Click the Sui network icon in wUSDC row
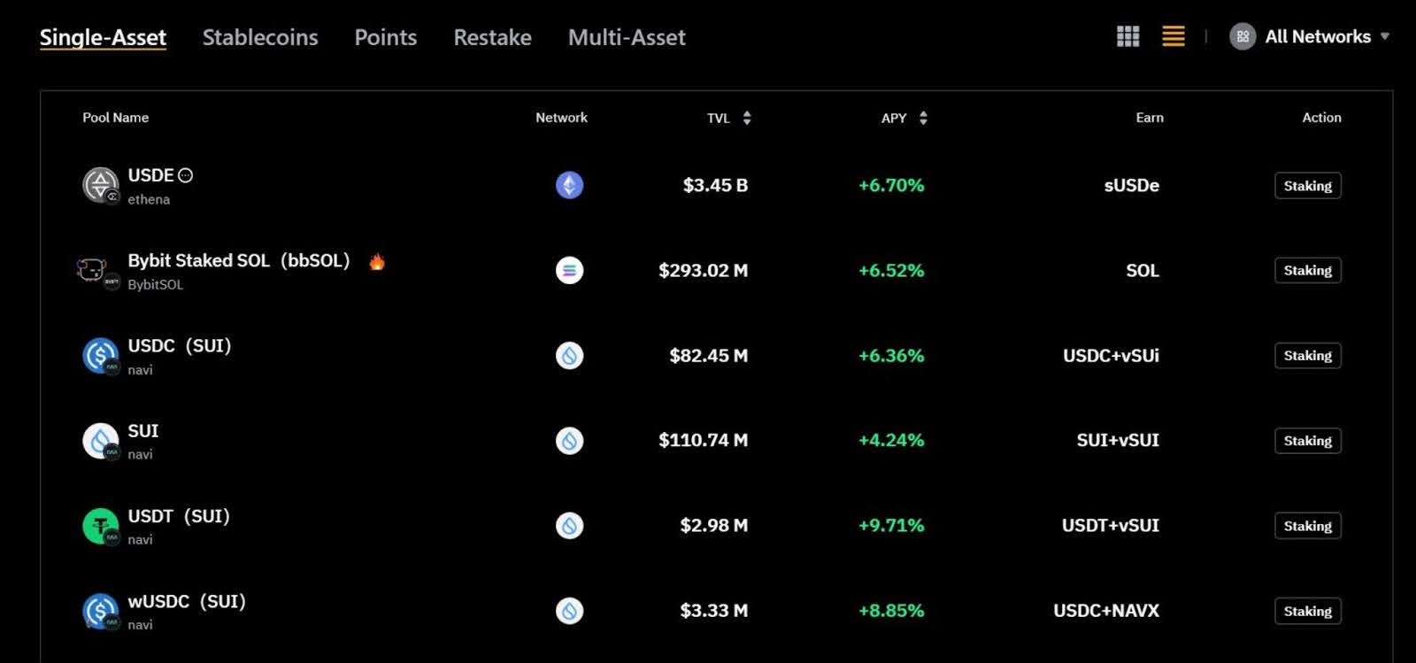This screenshot has width=1416, height=663. [569, 611]
